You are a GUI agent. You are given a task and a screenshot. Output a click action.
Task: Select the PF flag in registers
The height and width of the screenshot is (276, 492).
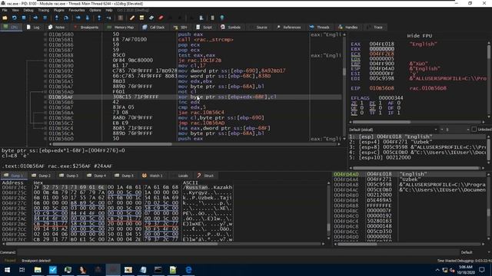[372, 103]
